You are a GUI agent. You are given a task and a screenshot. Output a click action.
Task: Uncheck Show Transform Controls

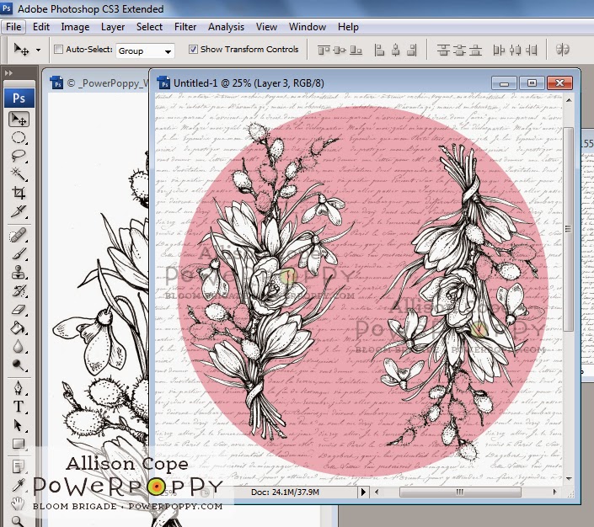[x=193, y=49]
